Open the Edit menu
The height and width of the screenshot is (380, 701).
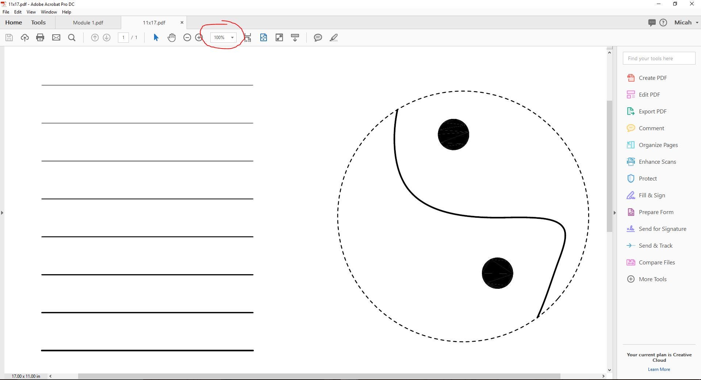(18, 12)
